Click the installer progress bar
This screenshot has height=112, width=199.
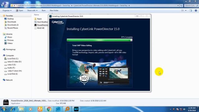[99, 40]
